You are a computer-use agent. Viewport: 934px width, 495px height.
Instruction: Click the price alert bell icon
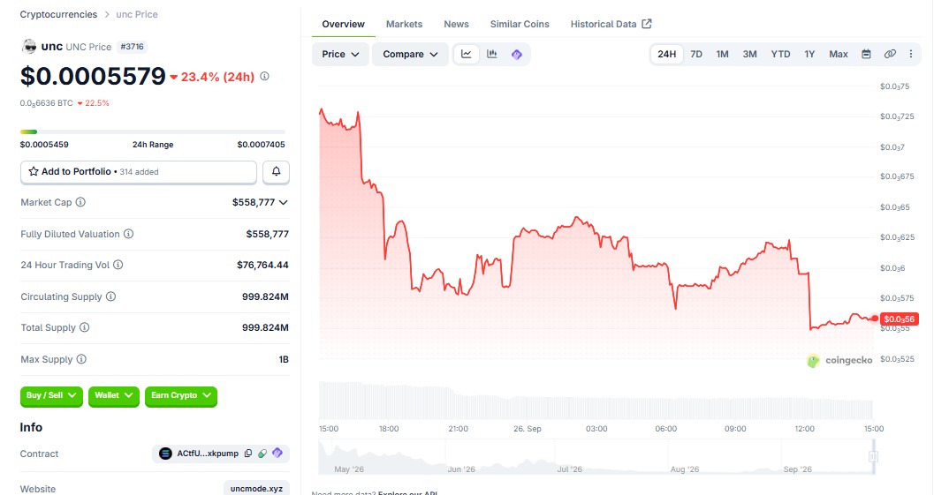coord(277,171)
